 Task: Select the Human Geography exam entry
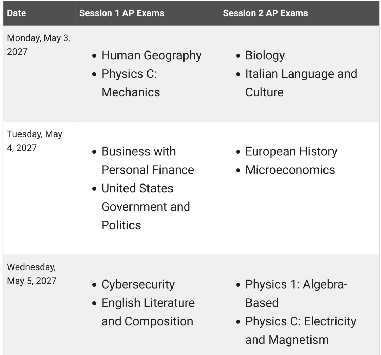tap(151, 55)
